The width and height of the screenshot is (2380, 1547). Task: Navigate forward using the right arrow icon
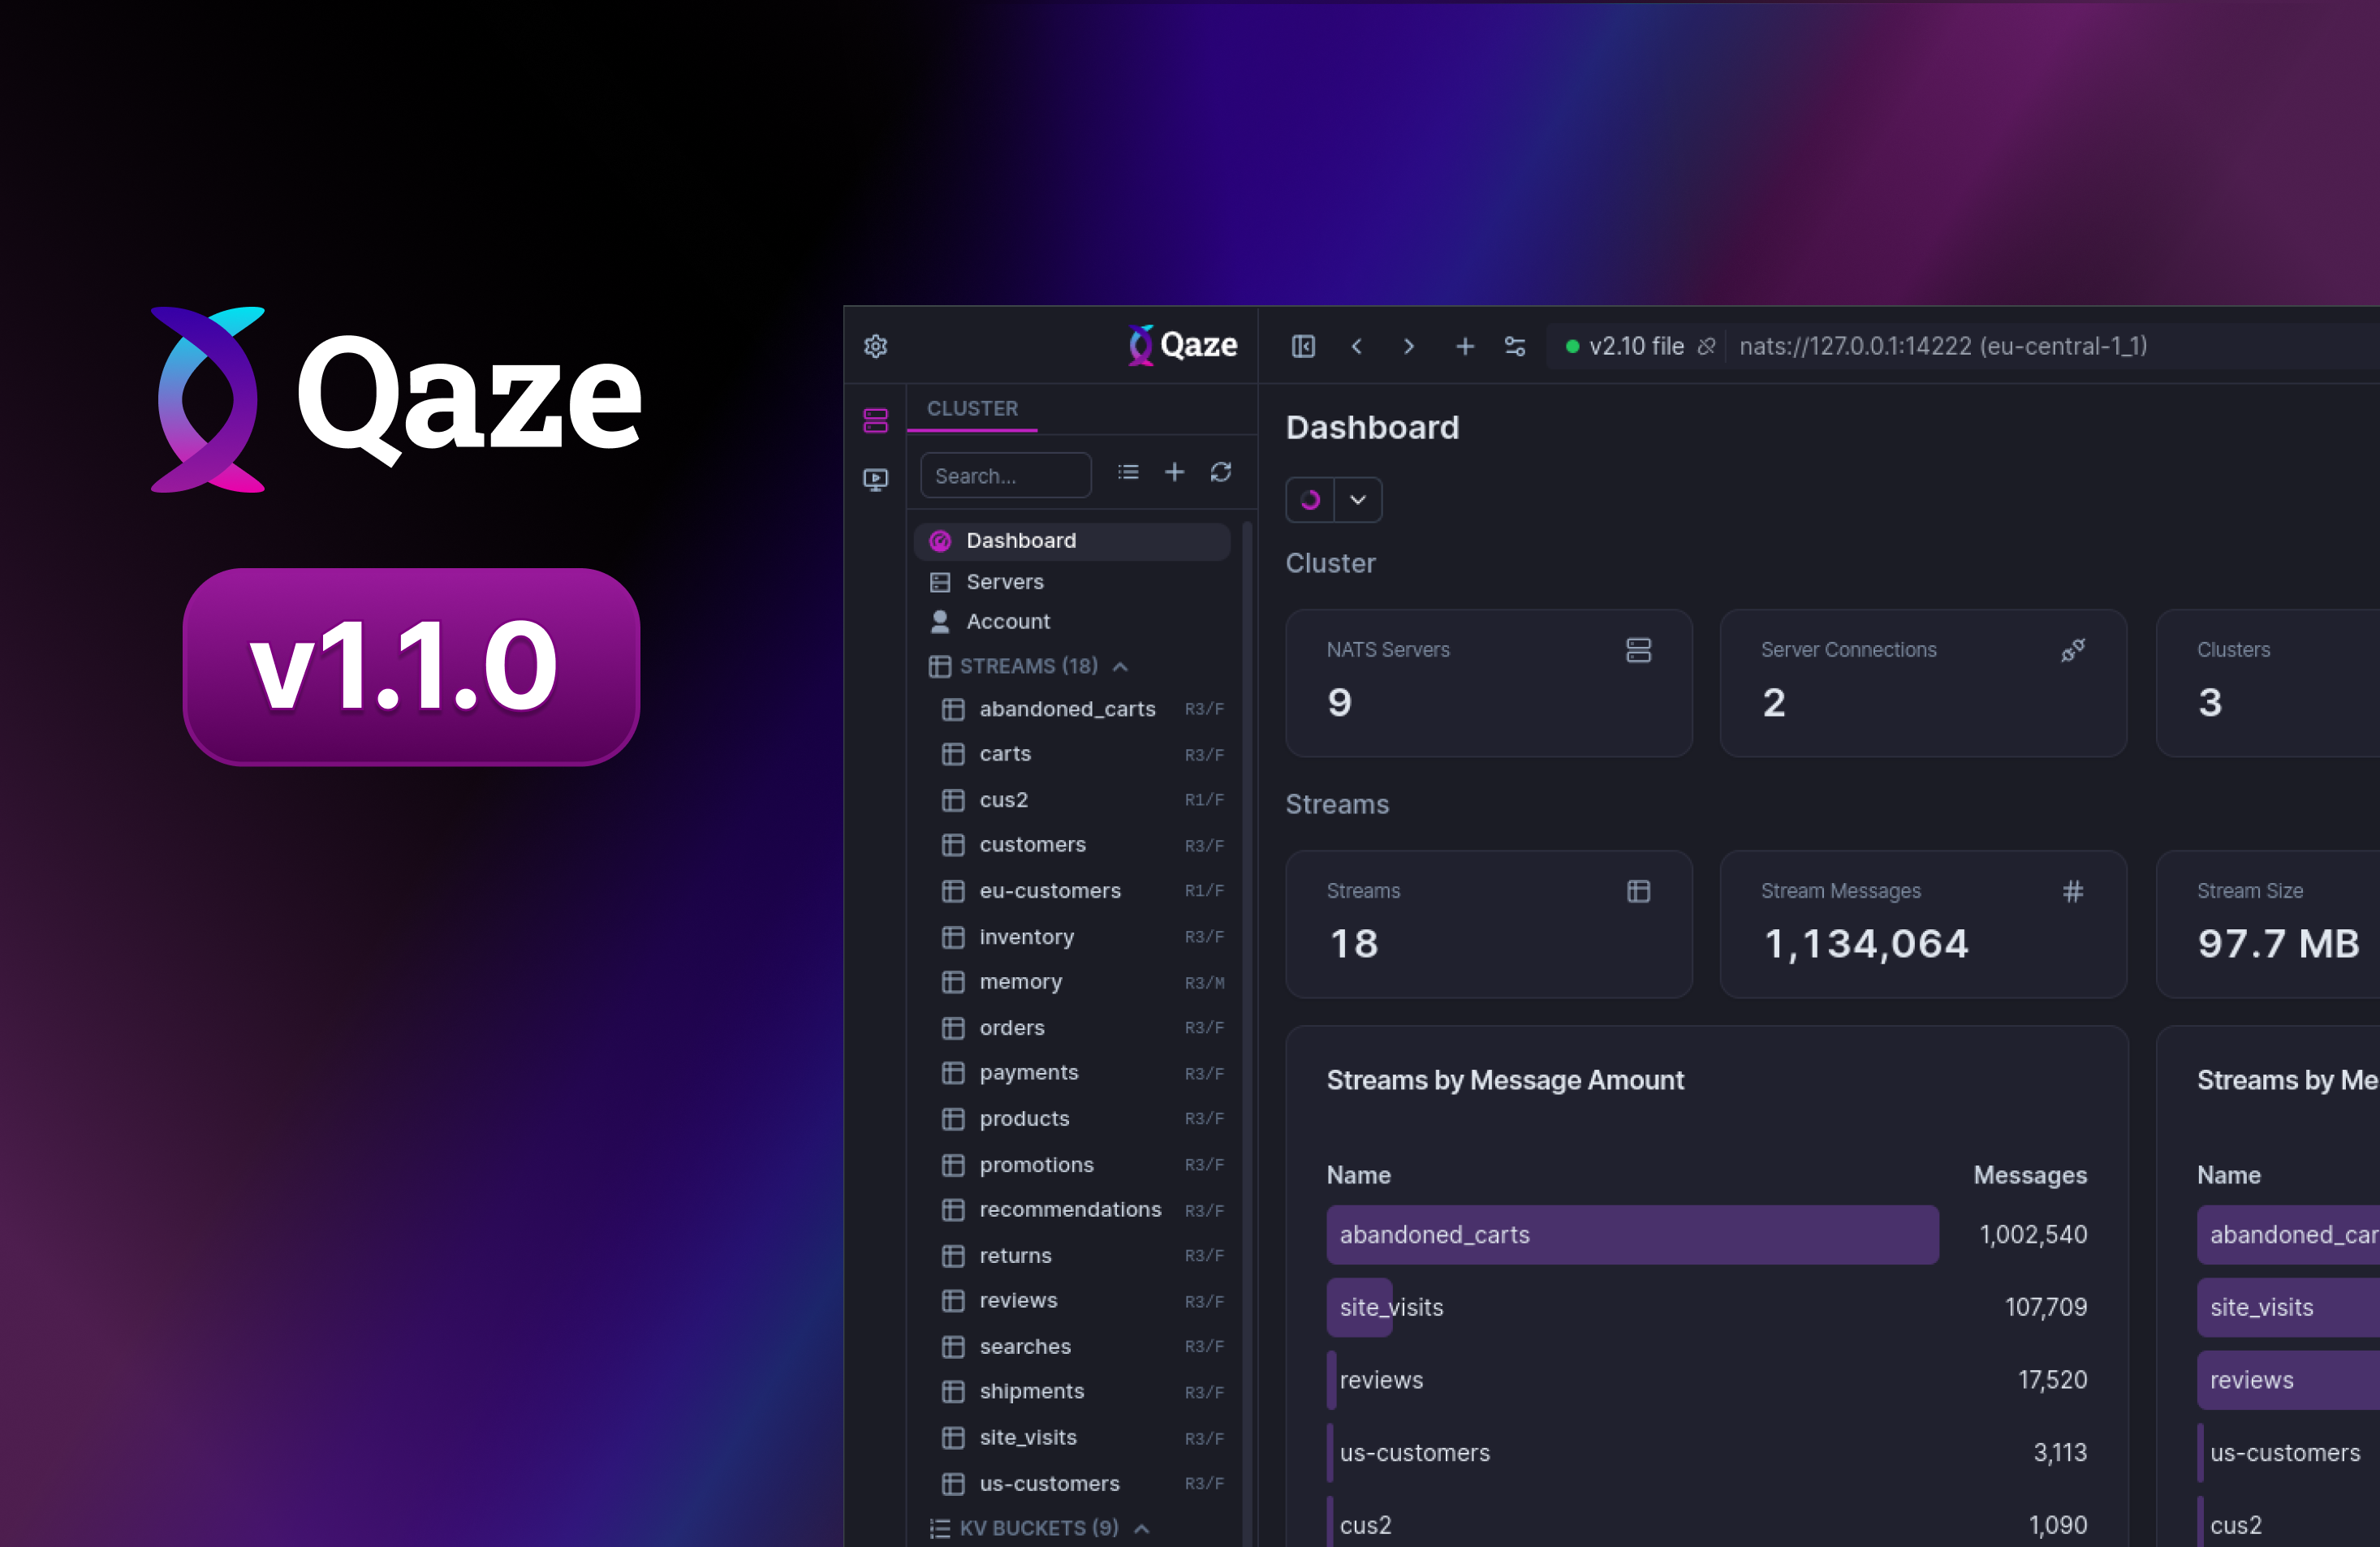(1408, 345)
